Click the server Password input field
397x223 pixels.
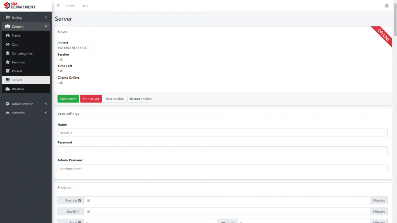(222, 150)
